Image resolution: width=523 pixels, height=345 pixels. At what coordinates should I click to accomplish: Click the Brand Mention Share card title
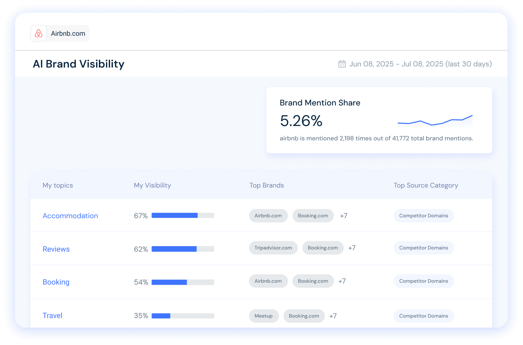point(320,103)
